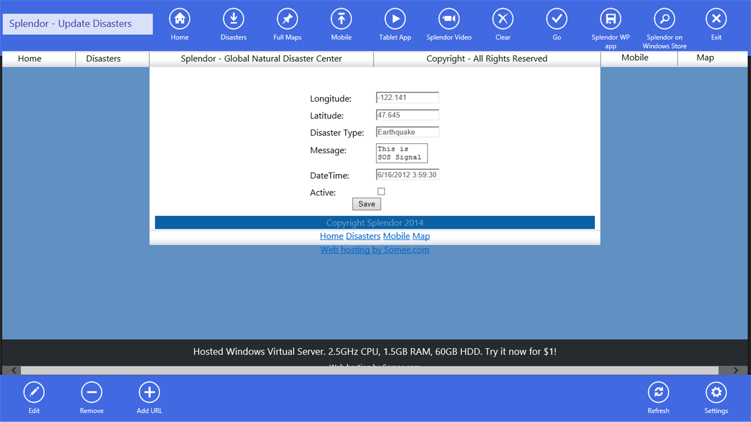This screenshot has width=751, height=422.
Task: Click the Exit icon
Action: click(x=716, y=19)
